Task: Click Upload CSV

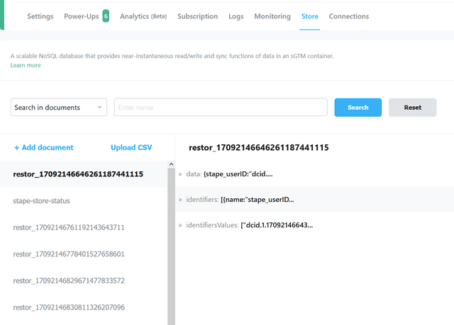Action: pyautogui.click(x=131, y=147)
